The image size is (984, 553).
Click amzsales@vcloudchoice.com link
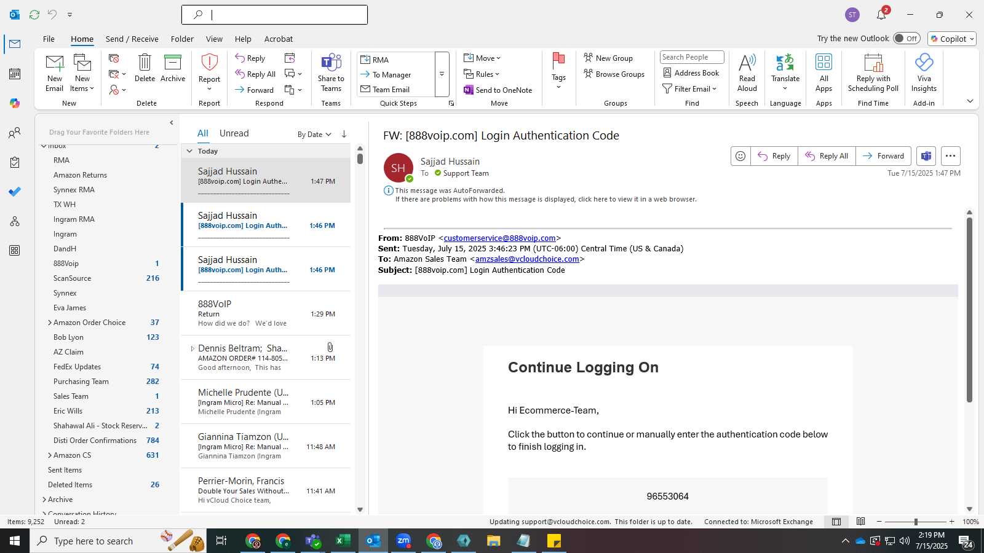tap(527, 259)
